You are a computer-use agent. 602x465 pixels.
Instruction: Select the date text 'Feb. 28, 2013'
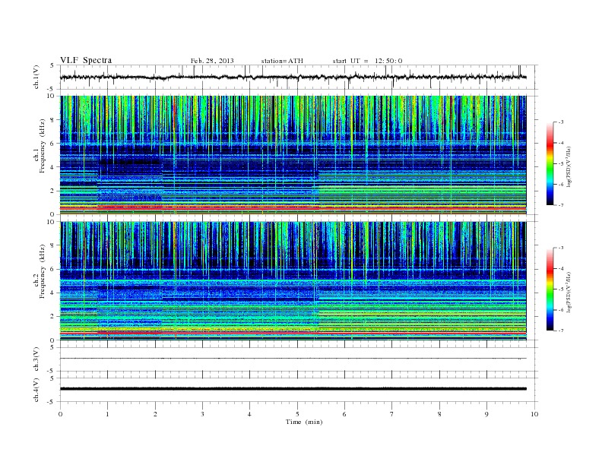pos(212,61)
